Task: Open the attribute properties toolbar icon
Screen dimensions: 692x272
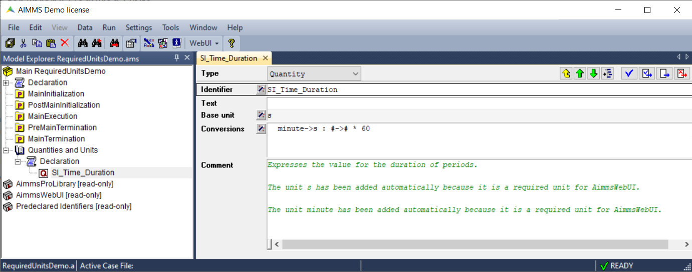Action: [x=131, y=43]
